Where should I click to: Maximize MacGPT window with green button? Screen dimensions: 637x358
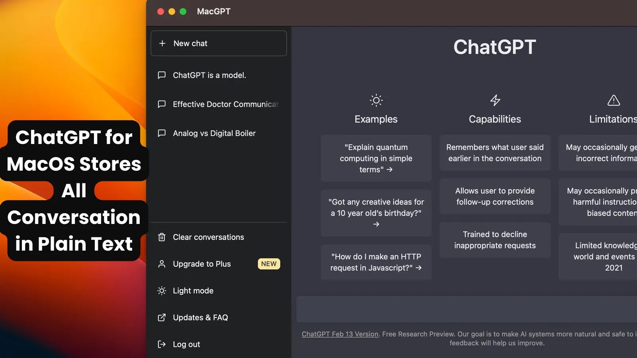(x=183, y=12)
